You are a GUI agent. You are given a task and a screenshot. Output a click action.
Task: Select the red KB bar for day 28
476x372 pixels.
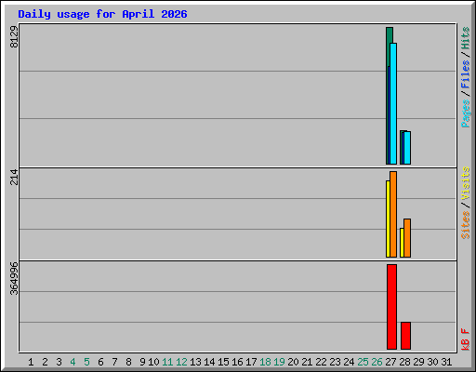click(x=405, y=336)
